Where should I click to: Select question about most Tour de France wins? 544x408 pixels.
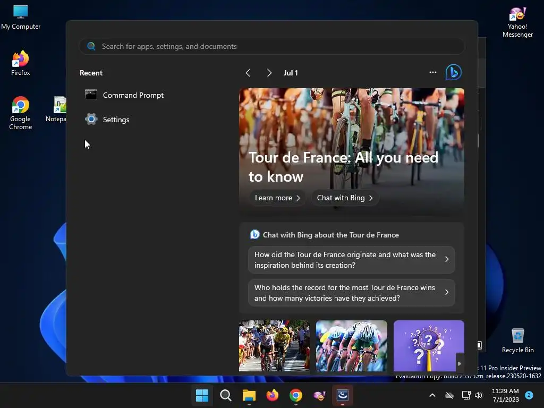[352, 293]
